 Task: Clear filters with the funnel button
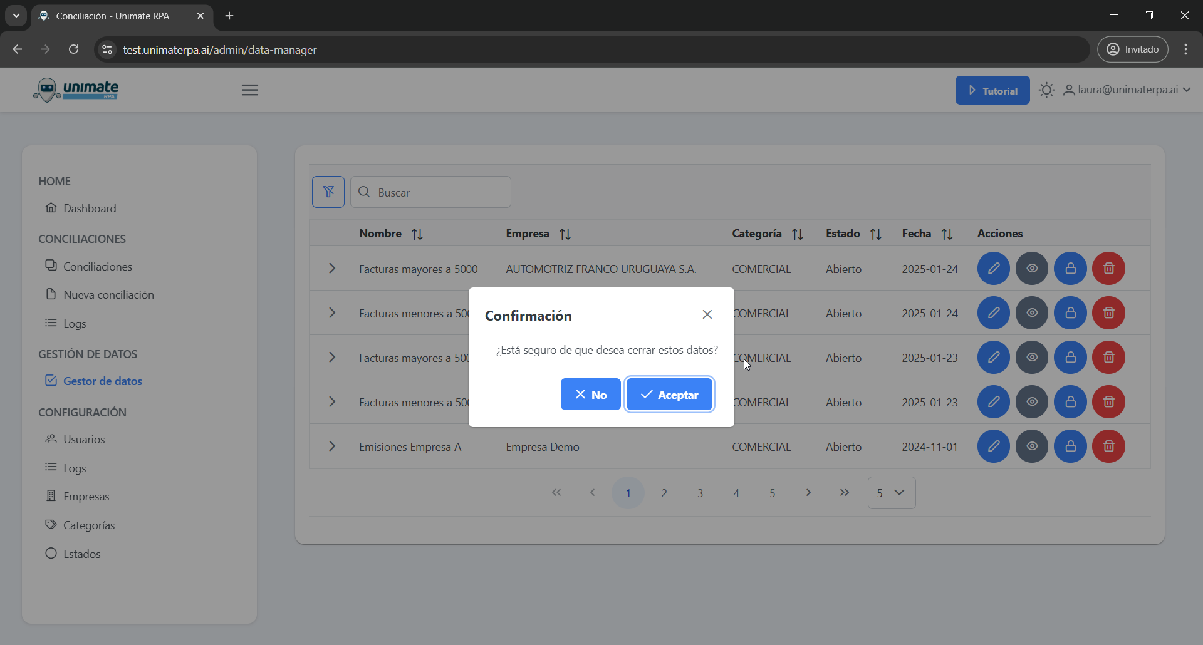point(328,192)
